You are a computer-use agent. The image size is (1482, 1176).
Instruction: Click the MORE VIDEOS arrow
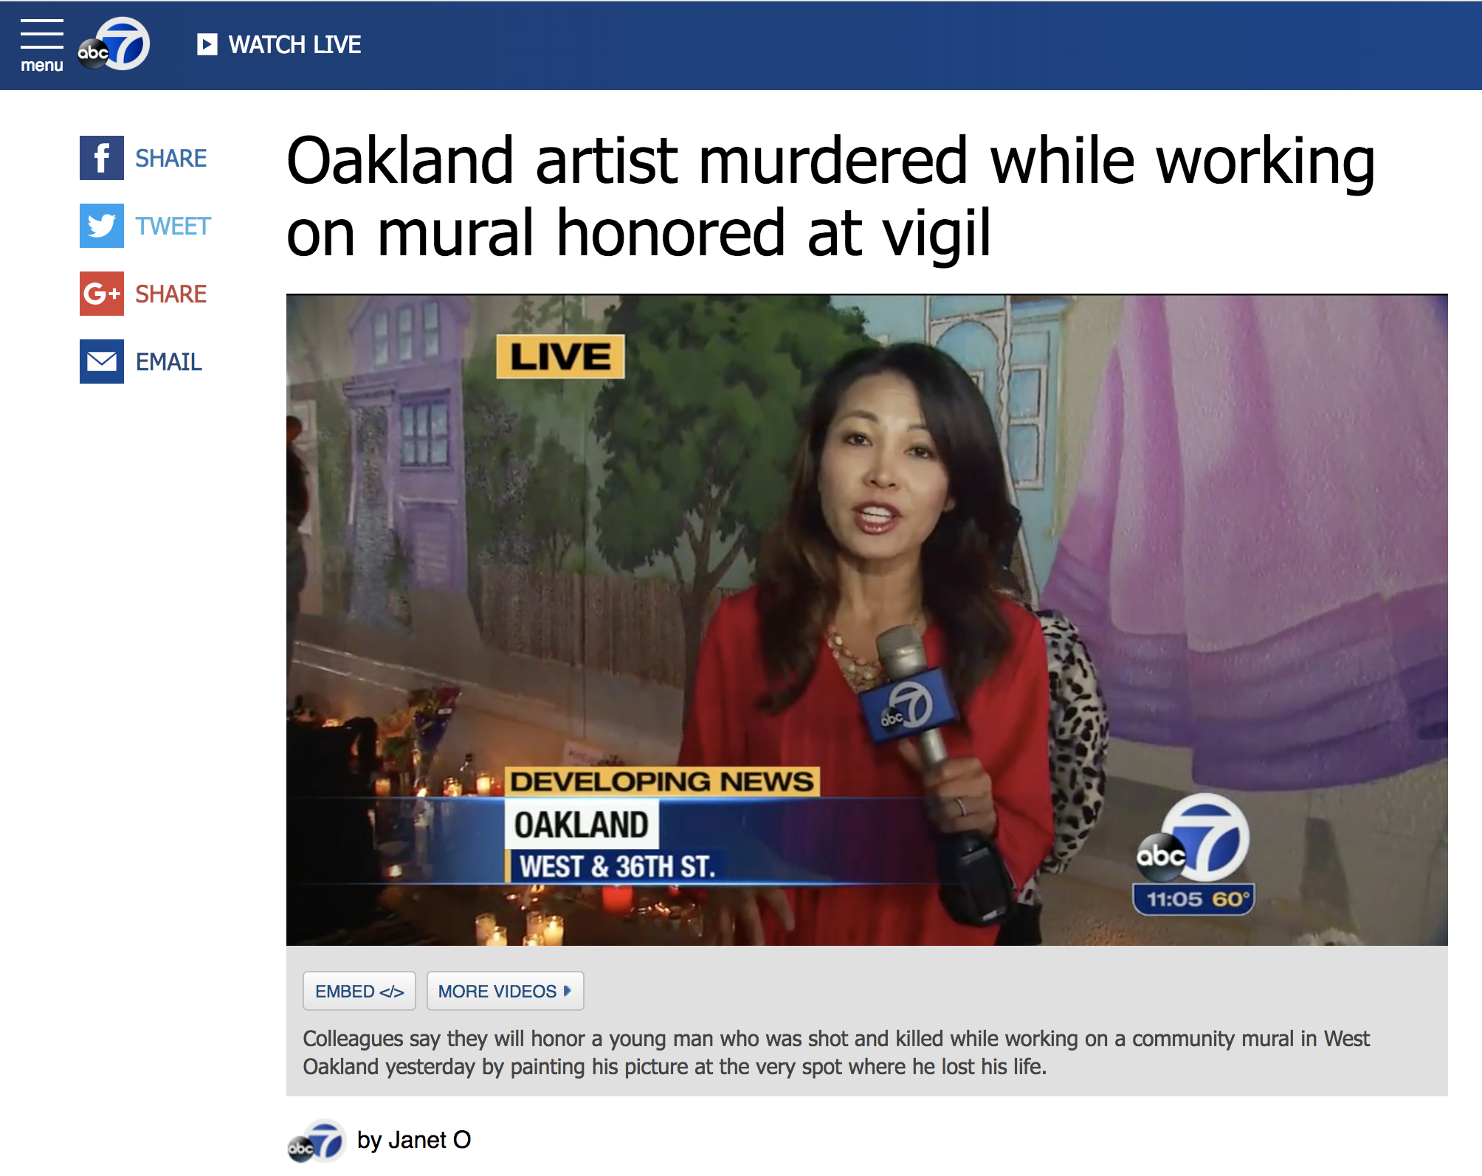[567, 991]
